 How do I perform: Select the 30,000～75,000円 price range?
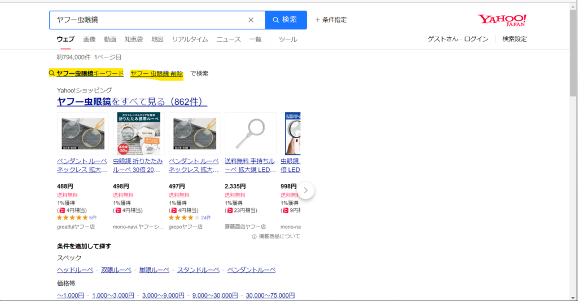point(270,295)
